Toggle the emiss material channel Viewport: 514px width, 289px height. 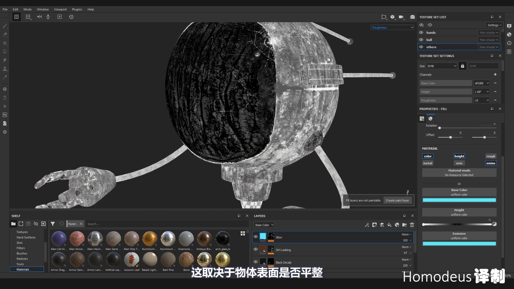pos(491,163)
